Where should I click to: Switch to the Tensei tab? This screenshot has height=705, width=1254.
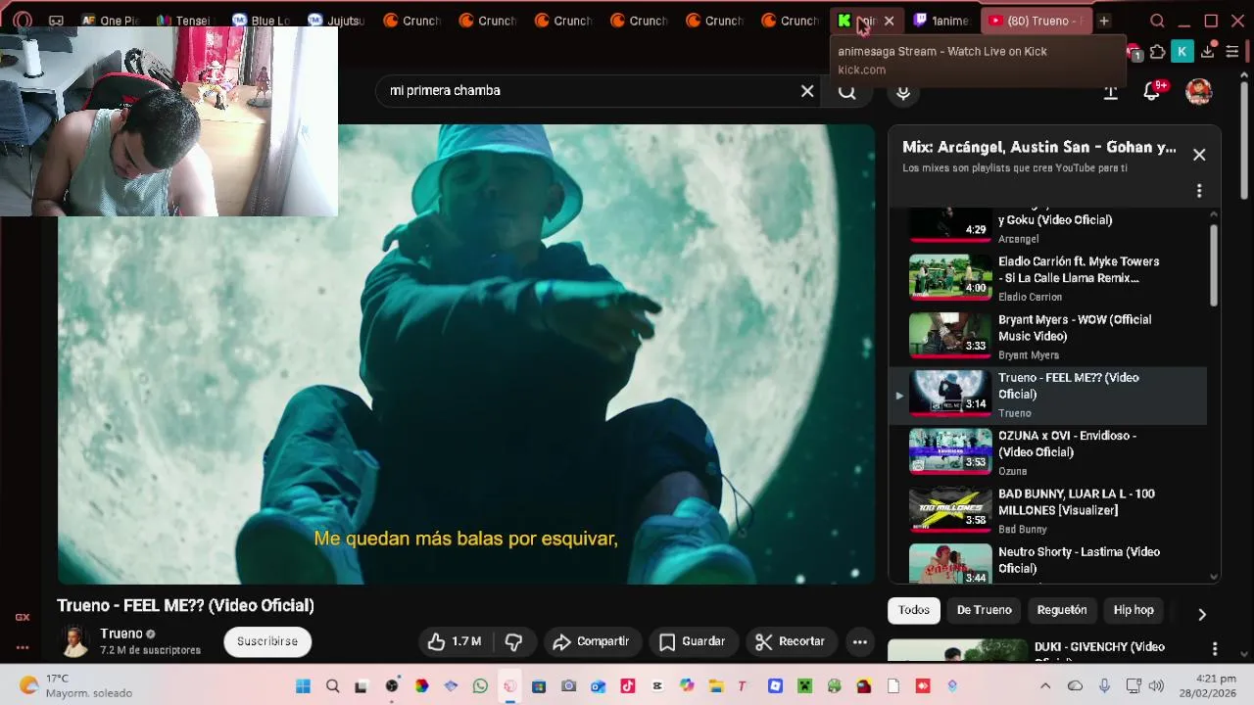(184, 21)
